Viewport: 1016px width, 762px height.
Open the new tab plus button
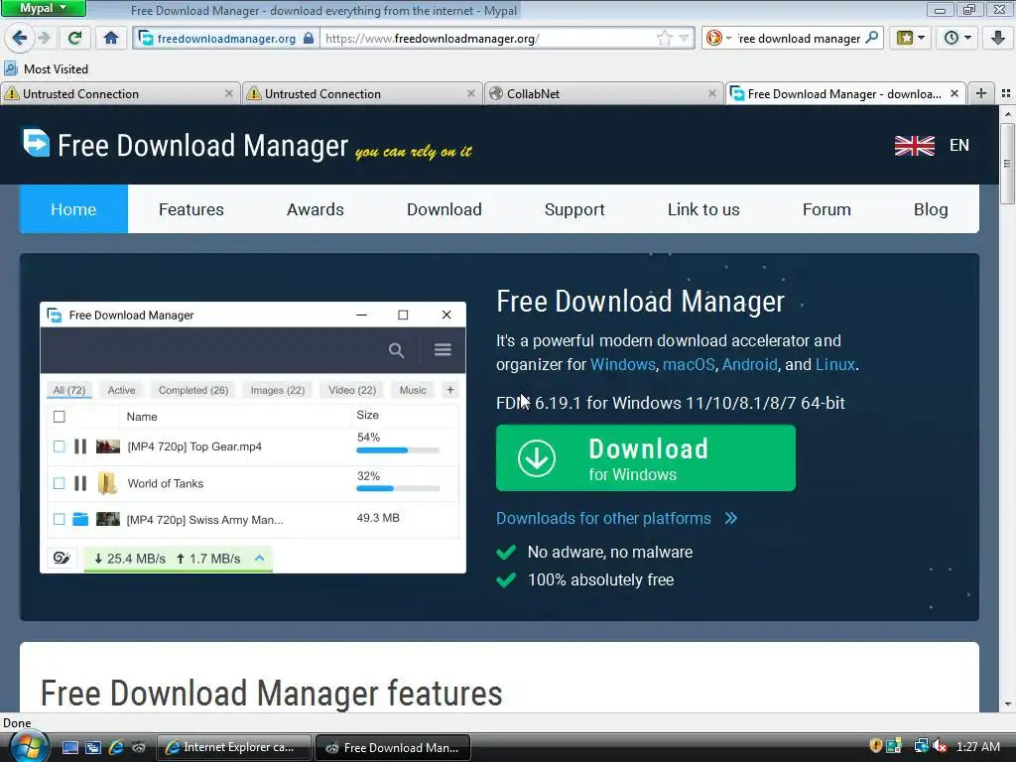(981, 93)
